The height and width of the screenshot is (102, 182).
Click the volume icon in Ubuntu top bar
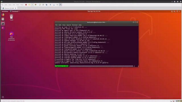click(x=174, y=11)
